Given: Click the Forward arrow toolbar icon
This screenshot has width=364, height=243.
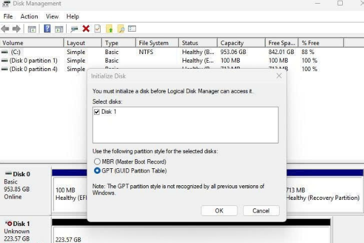Looking at the screenshot, I should (16, 29).
